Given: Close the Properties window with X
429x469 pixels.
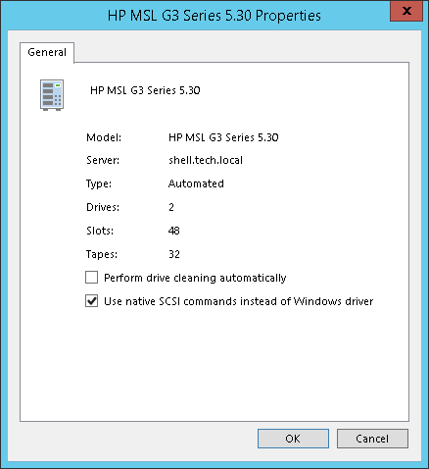Looking at the screenshot, I should coord(406,11).
